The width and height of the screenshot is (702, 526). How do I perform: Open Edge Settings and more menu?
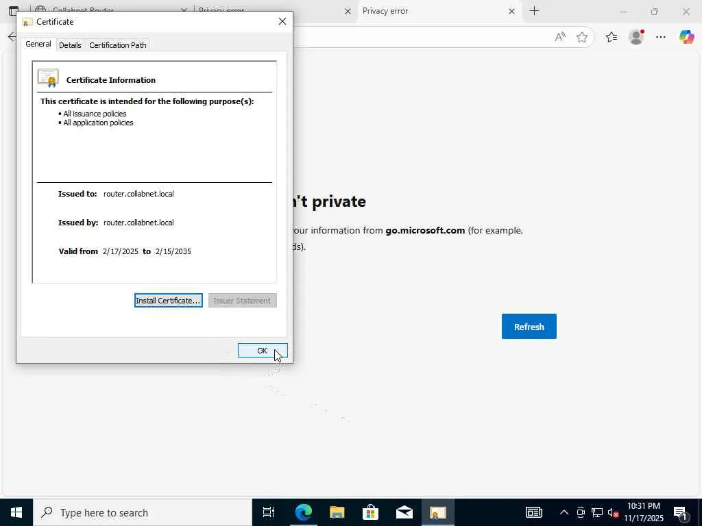point(661,37)
